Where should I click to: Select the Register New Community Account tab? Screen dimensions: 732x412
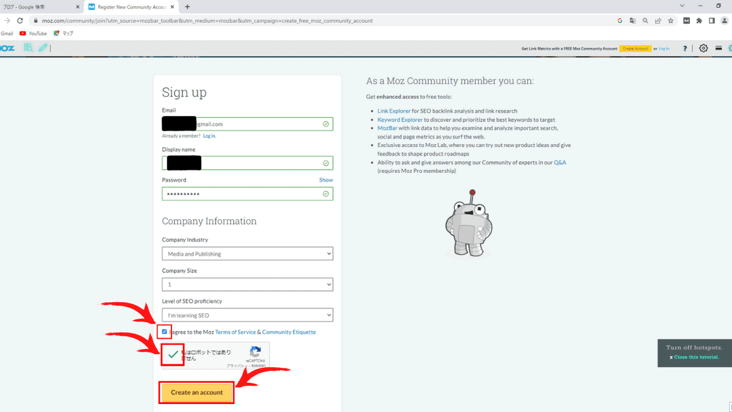point(132,7)
